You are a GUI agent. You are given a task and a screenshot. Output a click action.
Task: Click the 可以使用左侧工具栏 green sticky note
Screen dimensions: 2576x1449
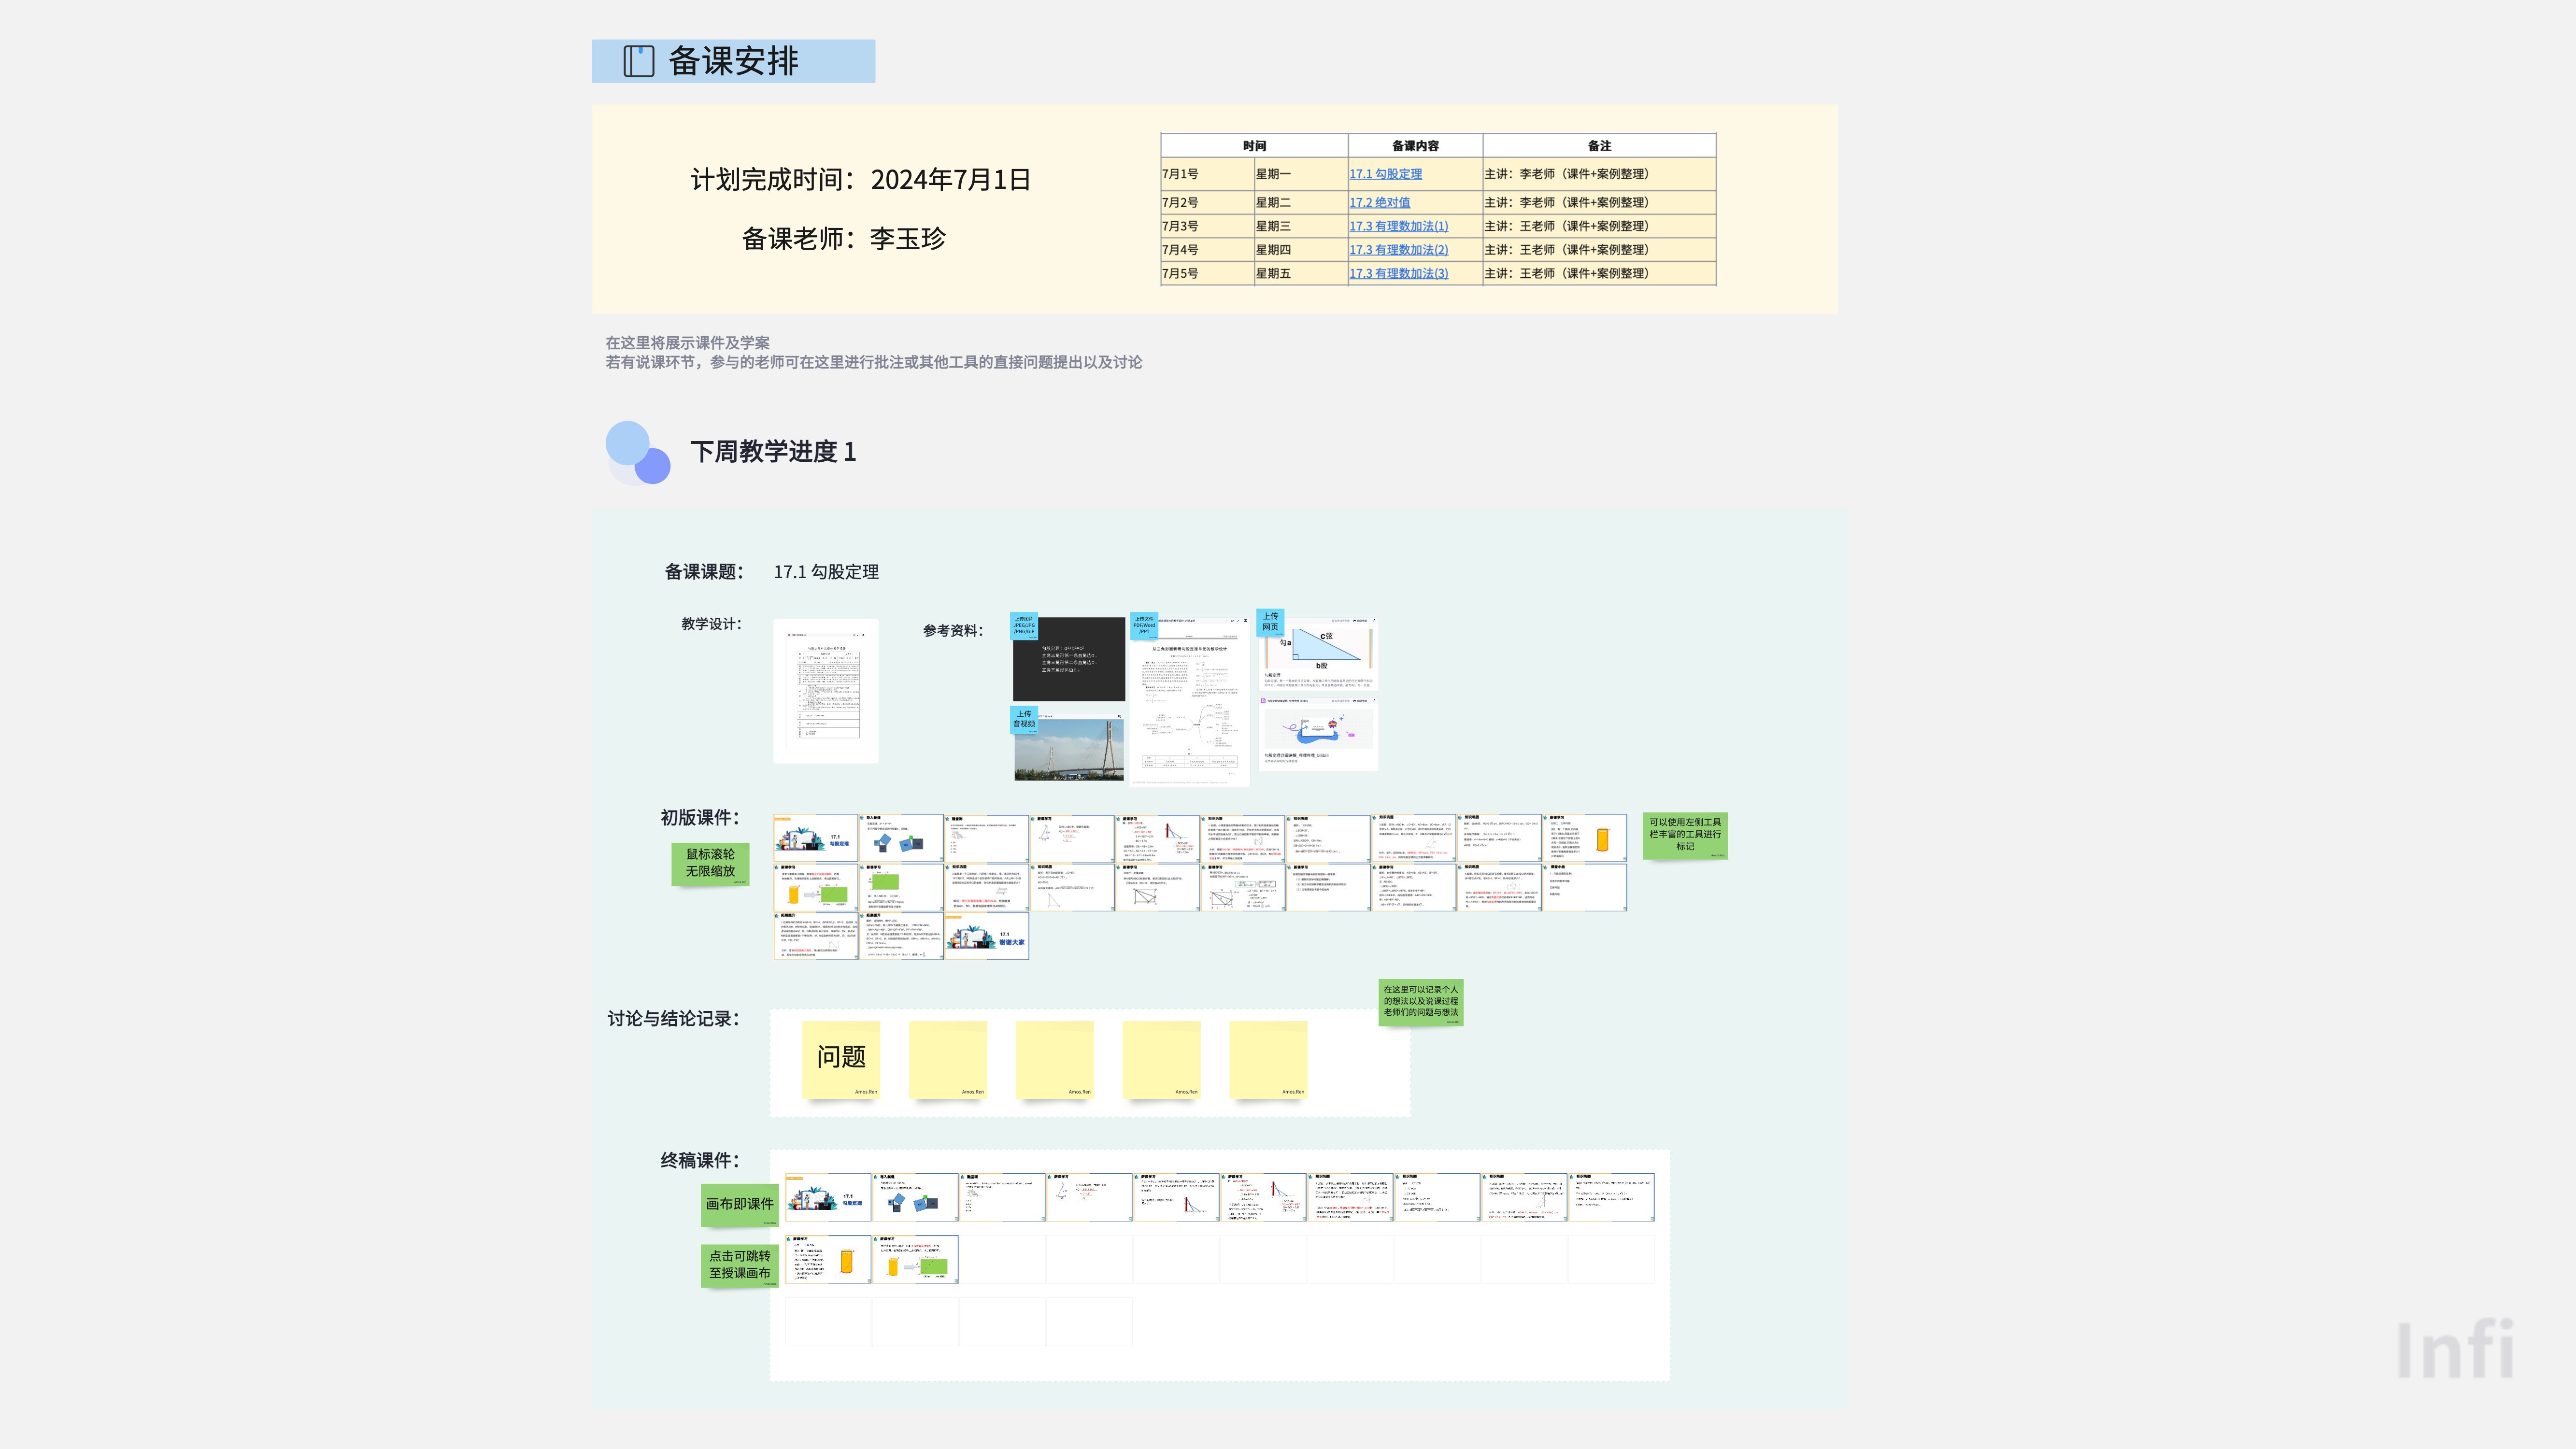[x=1685, y=836]
